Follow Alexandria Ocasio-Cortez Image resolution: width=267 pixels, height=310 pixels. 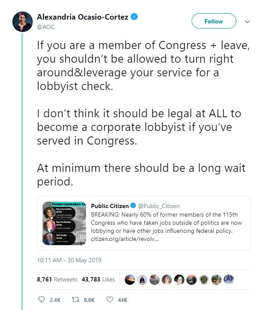(214, 21)
